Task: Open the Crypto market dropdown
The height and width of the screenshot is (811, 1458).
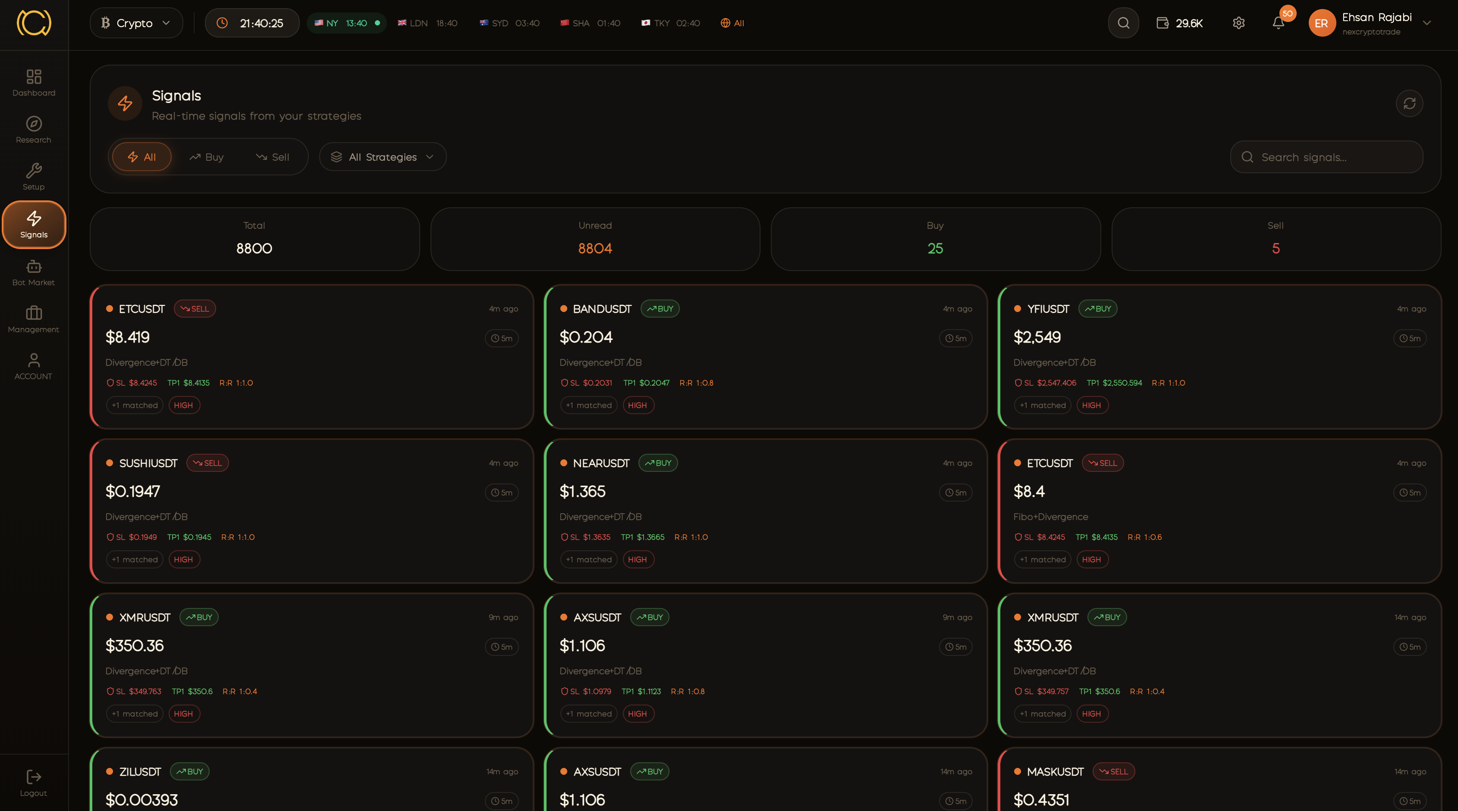Action: 136,23
